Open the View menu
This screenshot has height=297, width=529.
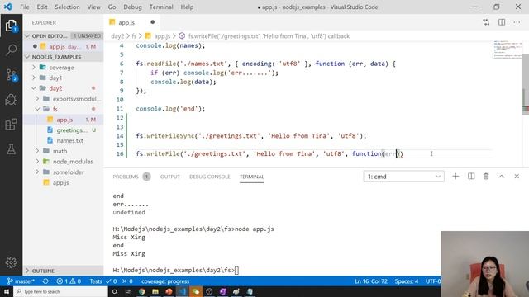(x=93, y=7)
